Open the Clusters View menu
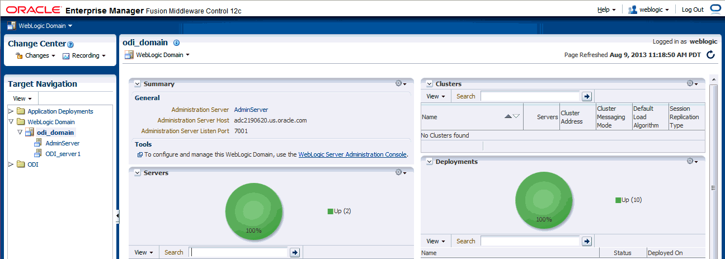The height and width of the screenshot is (259, 725). [x=436, y=96]
